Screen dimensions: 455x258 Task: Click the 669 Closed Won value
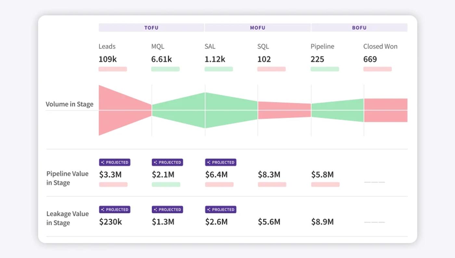pyautogui.click(x=370, y=59)
